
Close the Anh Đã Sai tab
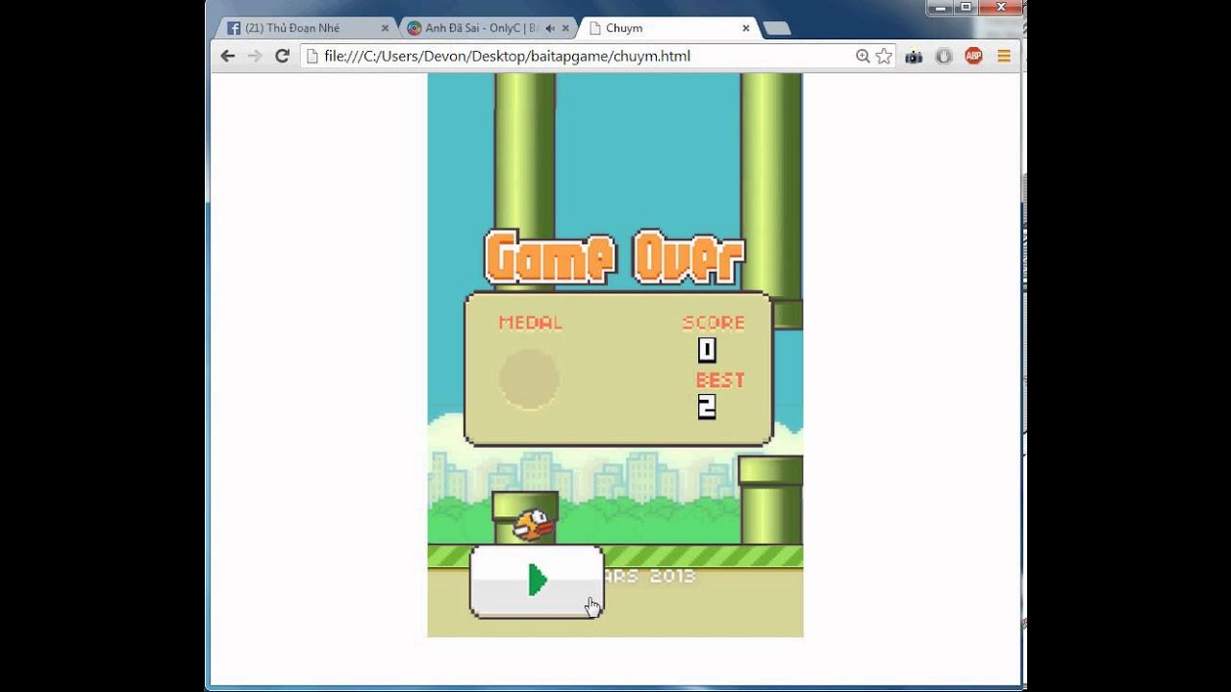tap(565, 28)
